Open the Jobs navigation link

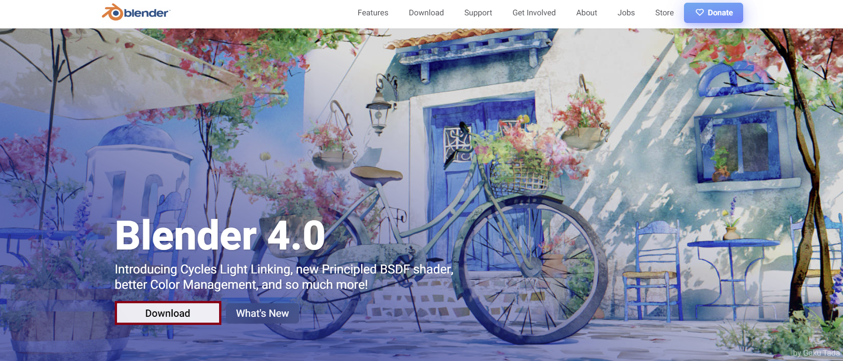point(626,13)
